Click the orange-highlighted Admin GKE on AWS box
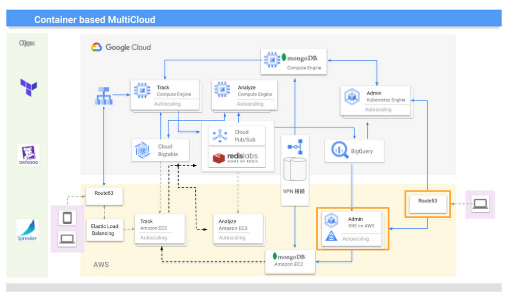 [352, 228]
